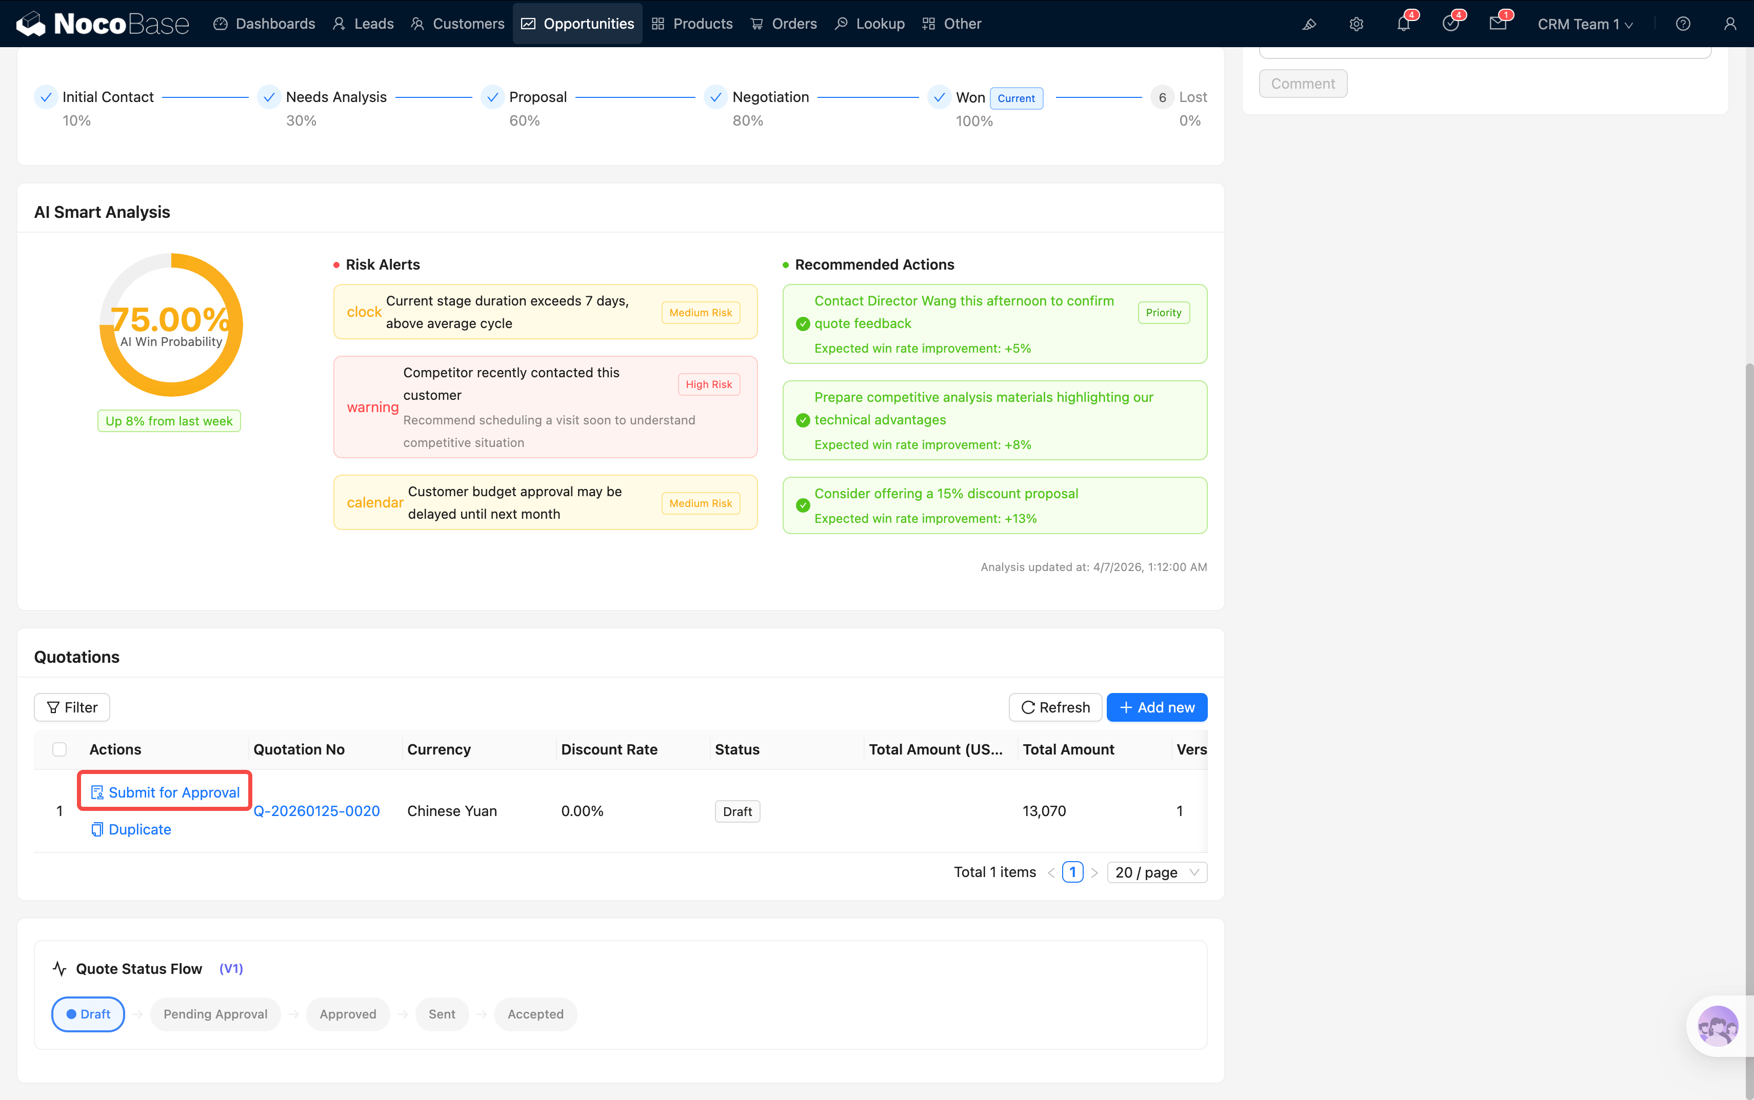Open the tasks checkmark icon
The height and width of the screenshot is (1100, 1754).
pyautogui.click(x=1450, y=24)
